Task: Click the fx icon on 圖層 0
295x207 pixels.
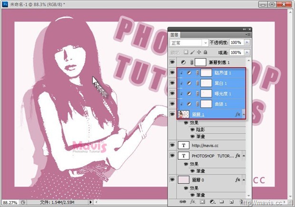Action: pyautogui.click(x=237, y=180)
